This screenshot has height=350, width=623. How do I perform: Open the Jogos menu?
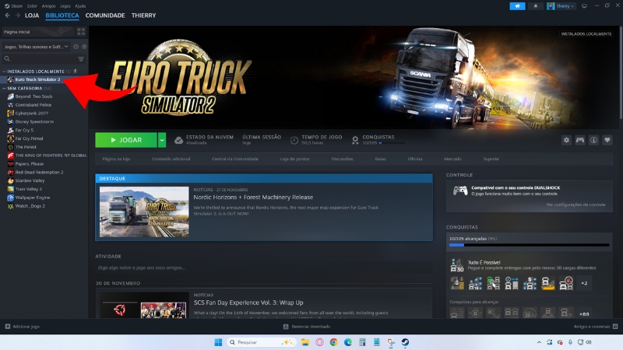pyautogui.click(x=65, y=6)
